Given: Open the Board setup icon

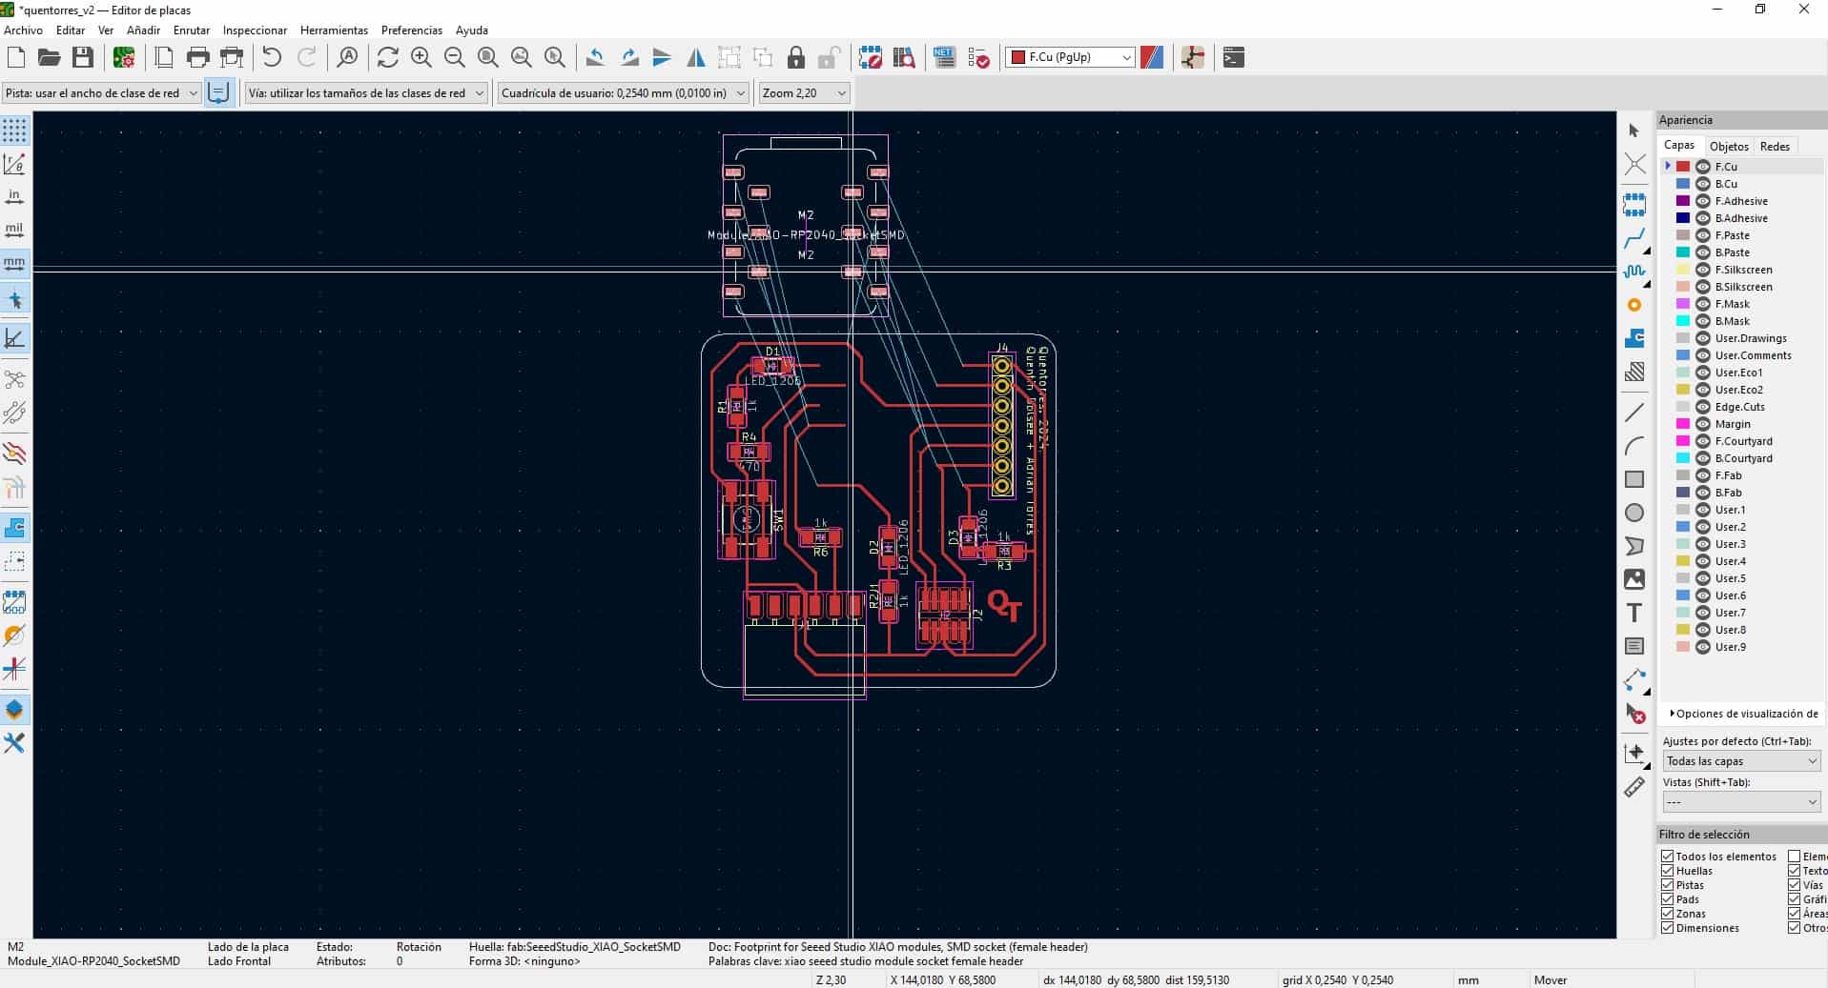Looking at the screenshot, I should point(124,57).
